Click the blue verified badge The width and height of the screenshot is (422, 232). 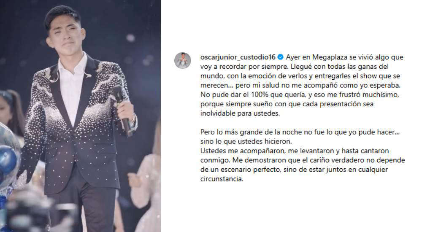pos(281,57)
